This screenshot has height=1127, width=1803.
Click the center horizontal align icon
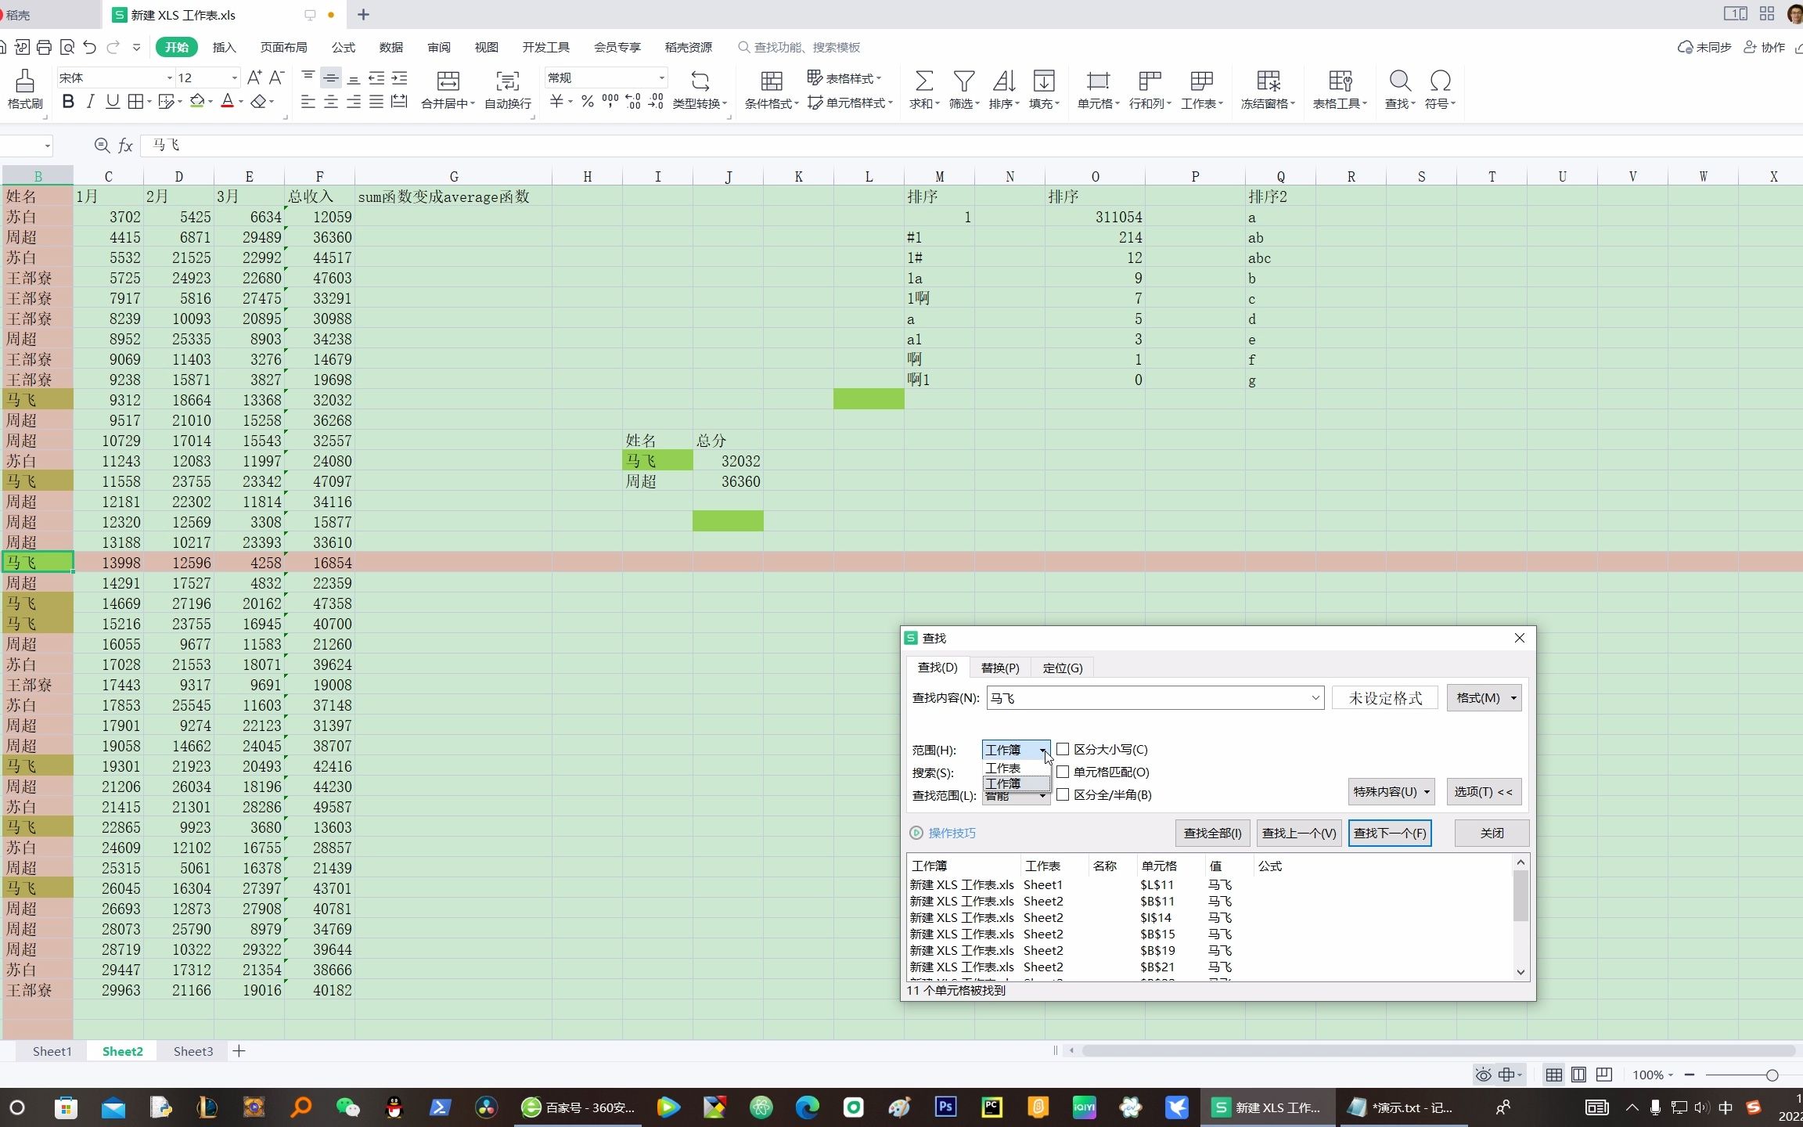click(331, 103)
